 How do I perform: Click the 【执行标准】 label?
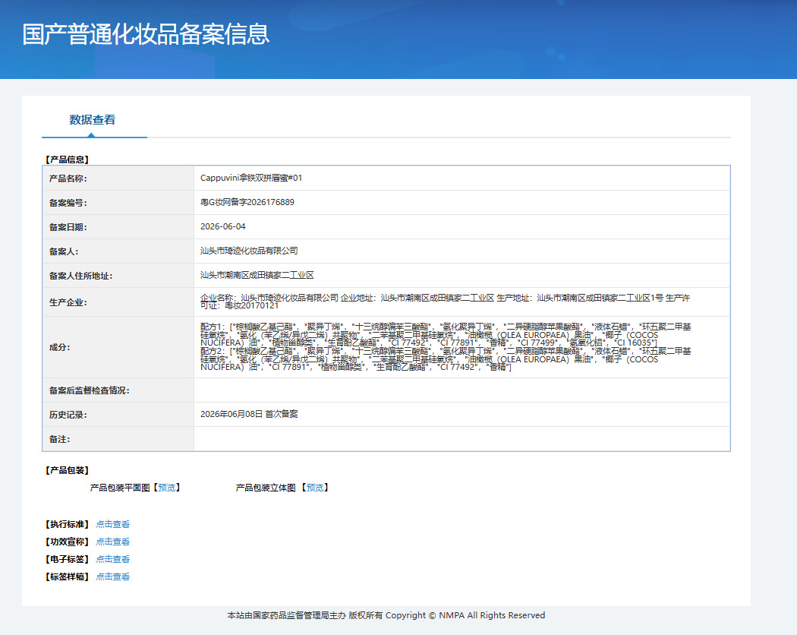[x=67, y=525]
